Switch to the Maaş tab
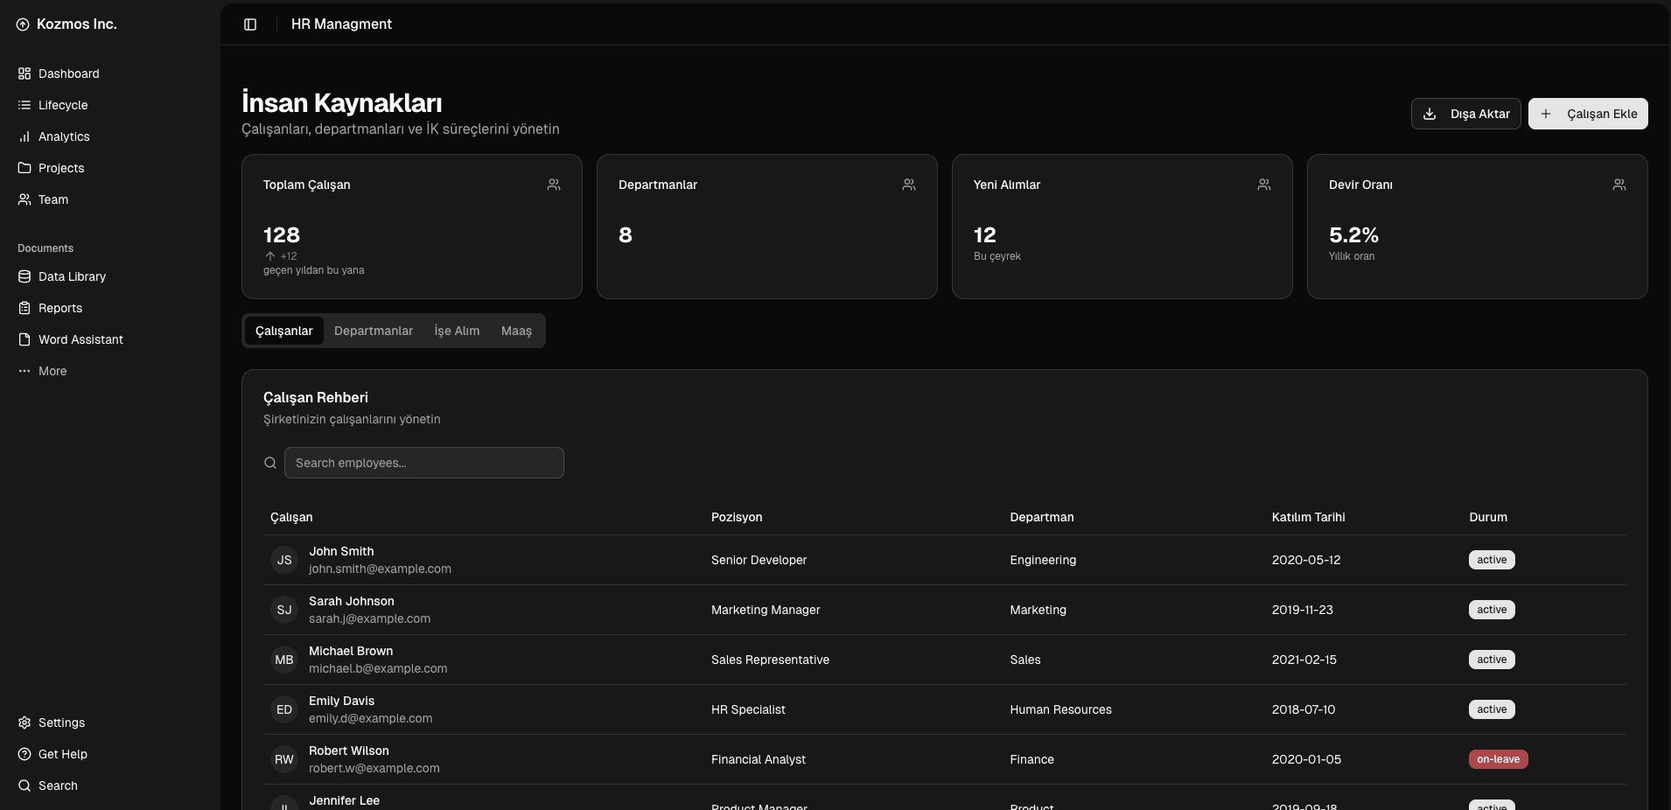 (x=516, y=331)
